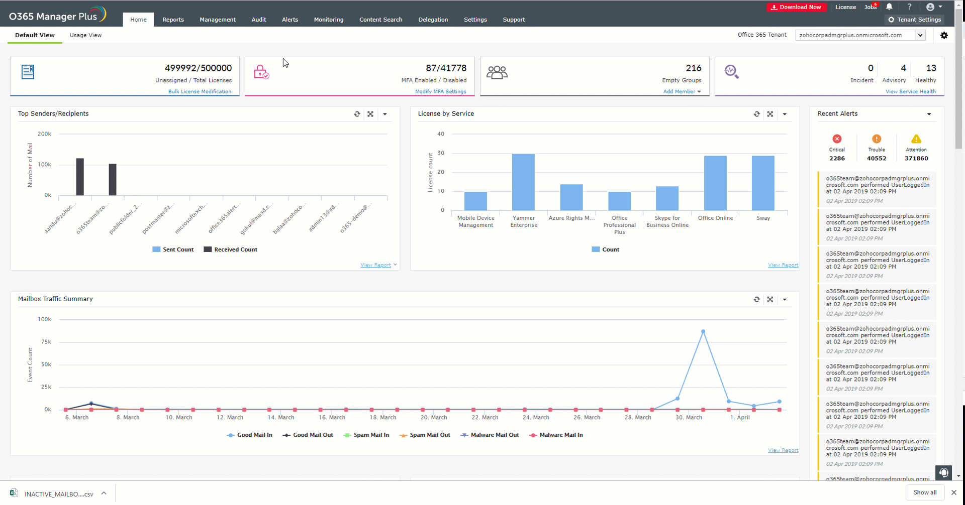Screen dimensions: 965x505
Task: Open View Report in License by Service
Action: pos(783,265)
